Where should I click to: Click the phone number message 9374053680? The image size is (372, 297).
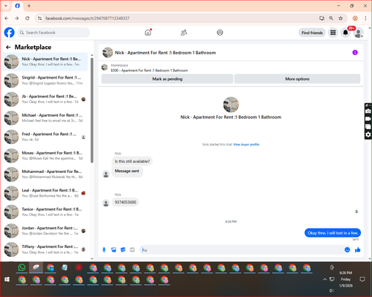tap(126, 202)
